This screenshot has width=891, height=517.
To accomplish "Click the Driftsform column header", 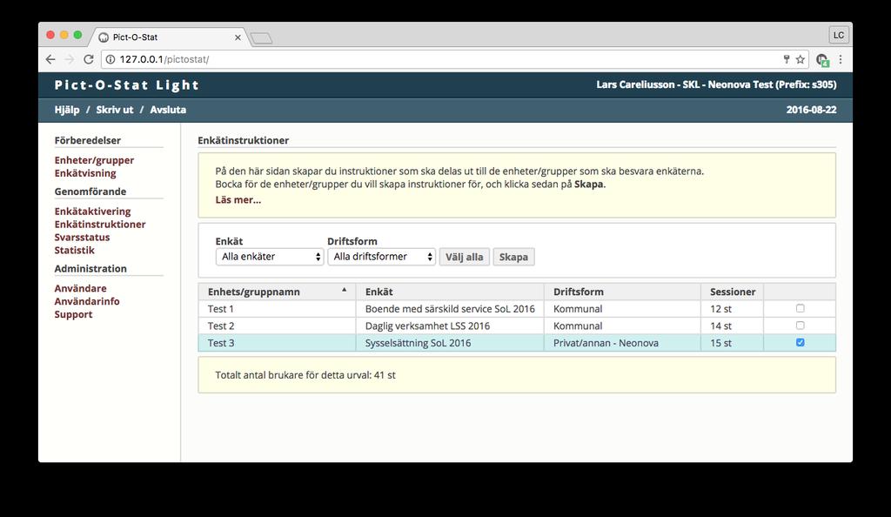I will pos(622,292).
